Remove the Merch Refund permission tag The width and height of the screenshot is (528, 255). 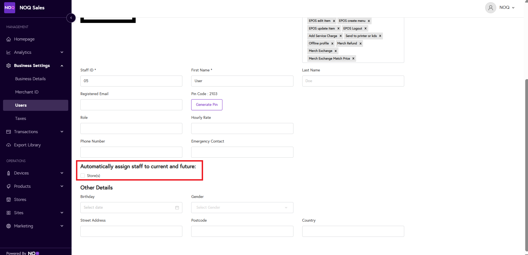[361, 44]
